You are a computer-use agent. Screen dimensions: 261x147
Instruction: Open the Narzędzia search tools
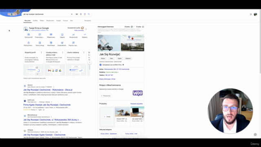[x=88, y=21]
